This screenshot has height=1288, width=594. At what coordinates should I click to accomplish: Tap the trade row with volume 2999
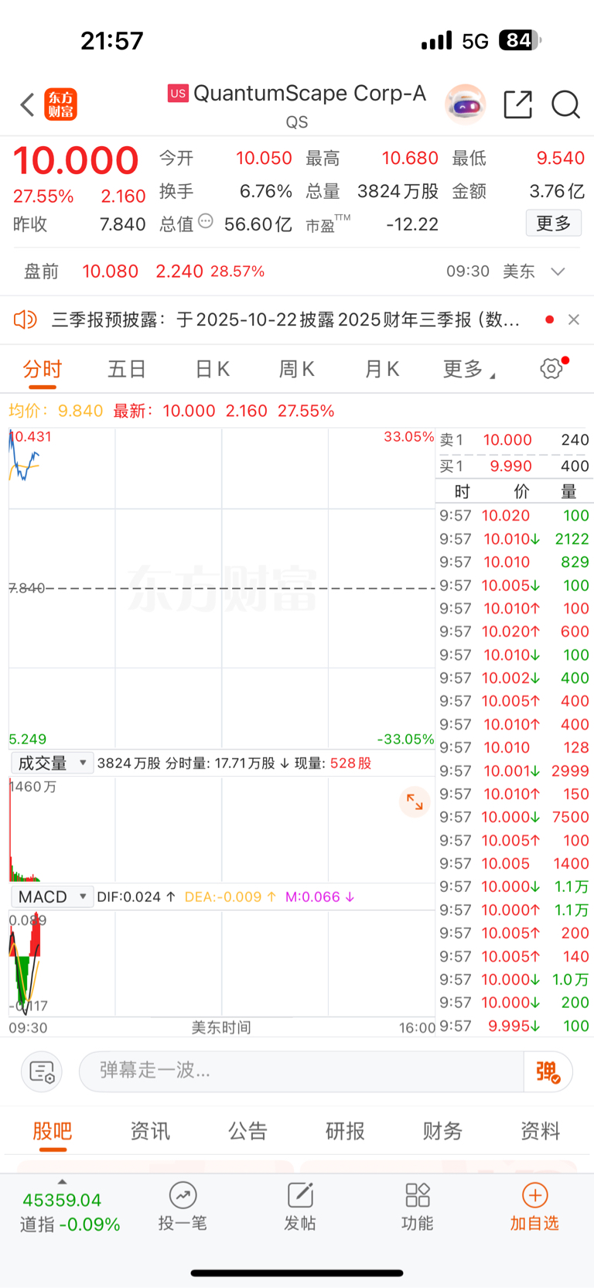pos(514,771)
